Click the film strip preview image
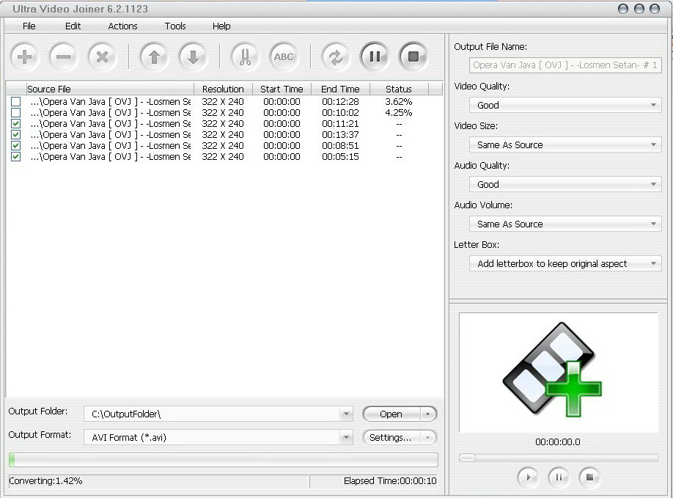The width and height of the screenshot is (673, 498). 553,369
